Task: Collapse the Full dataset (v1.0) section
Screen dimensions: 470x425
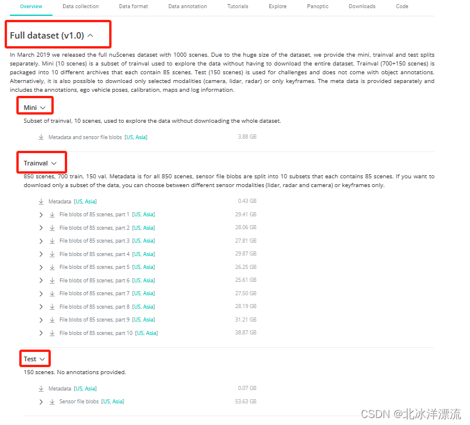Action: [x=90, y=36]
